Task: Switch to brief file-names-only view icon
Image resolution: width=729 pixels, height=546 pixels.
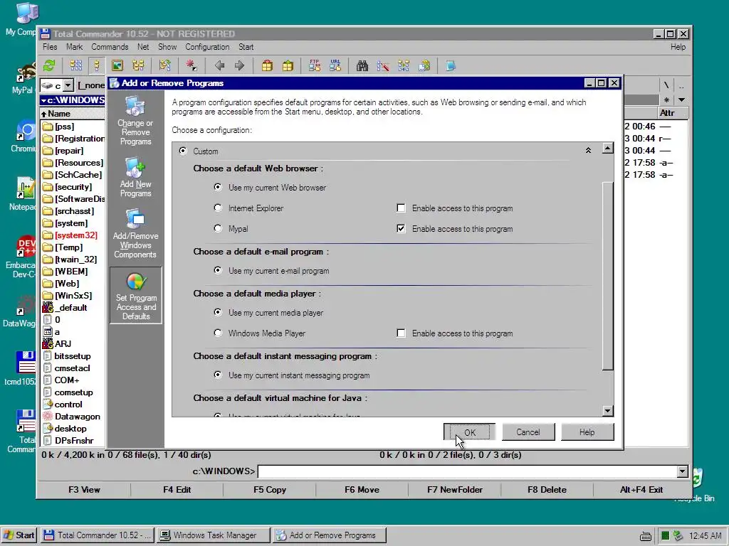Action: (75, 65)
